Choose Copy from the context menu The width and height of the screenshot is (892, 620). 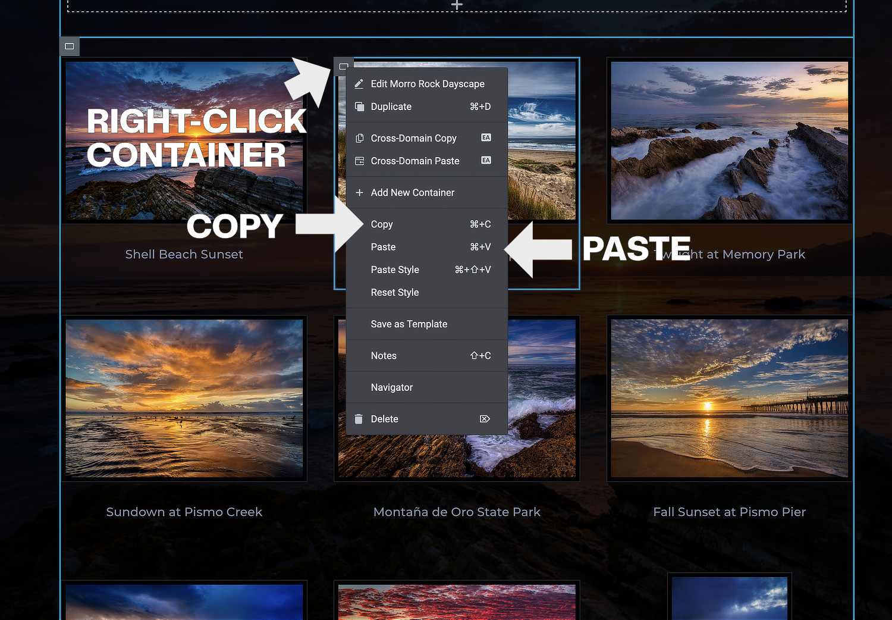click(381, 224)
